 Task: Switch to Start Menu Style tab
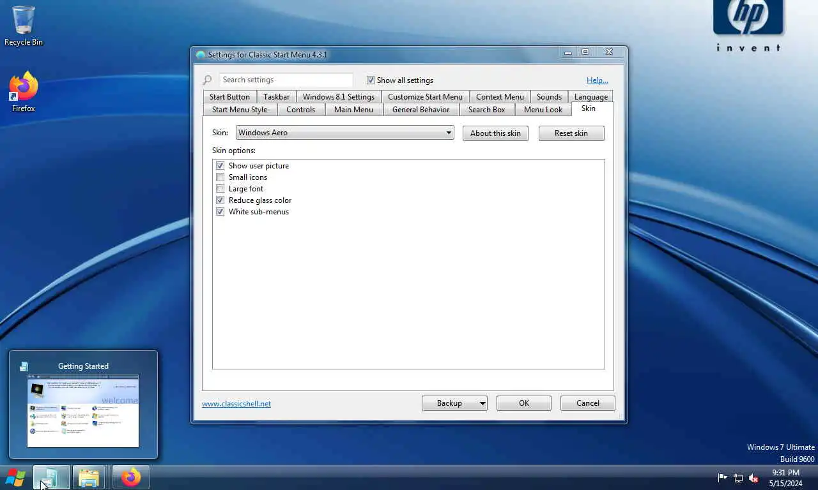point(240,110)
